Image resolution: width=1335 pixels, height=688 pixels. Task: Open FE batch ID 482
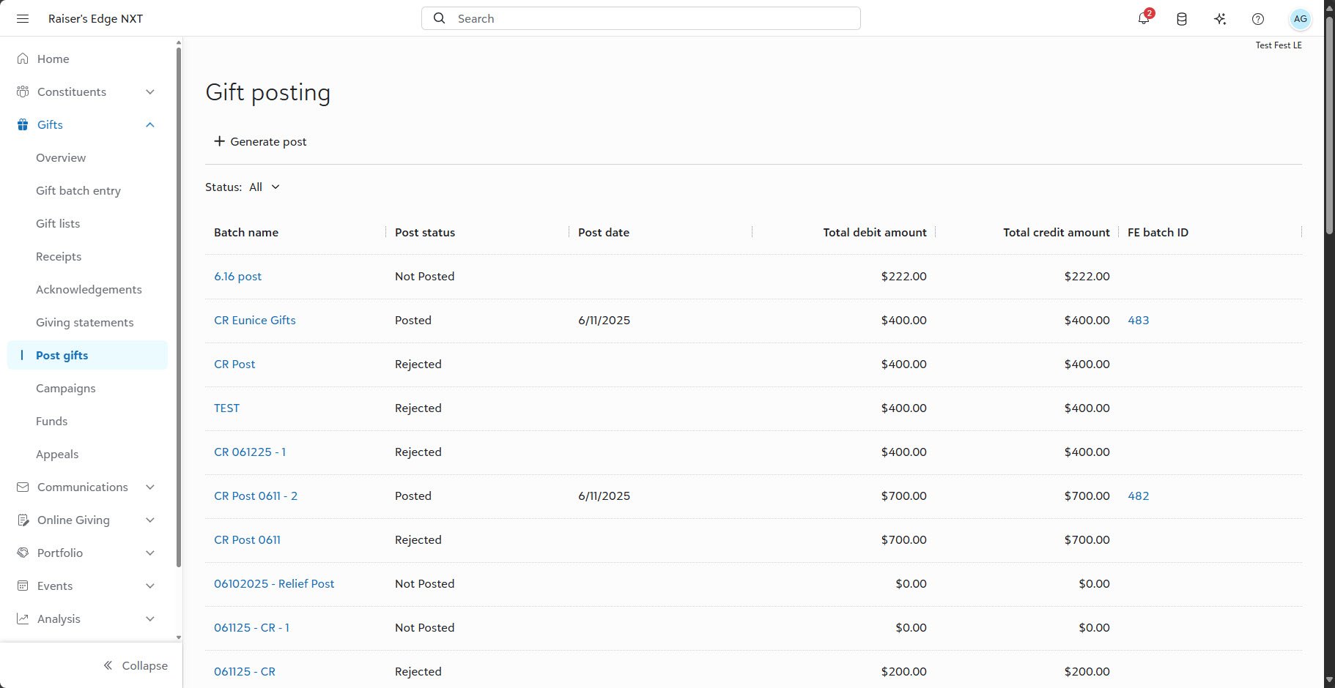(x=1138, y=496)
